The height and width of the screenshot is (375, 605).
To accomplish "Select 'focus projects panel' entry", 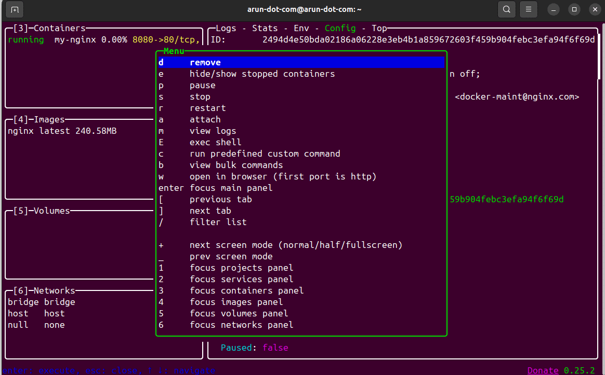I will [301, 268].
